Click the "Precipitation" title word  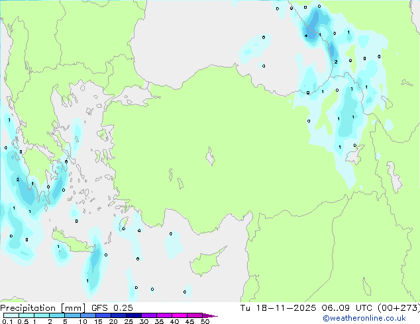pos(28,308)
